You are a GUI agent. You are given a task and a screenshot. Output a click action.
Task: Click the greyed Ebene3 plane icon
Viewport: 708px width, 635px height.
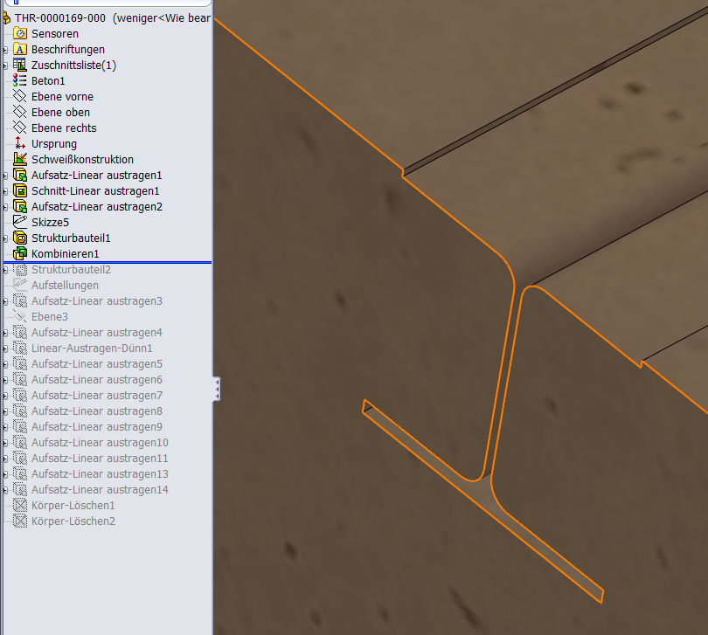pos(20,316)
